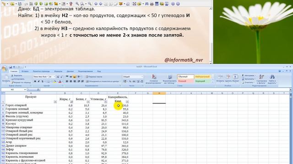293x164 pixels.
Task: Click blue left arrow in top viewer toolbar
Action: point(96,4)
